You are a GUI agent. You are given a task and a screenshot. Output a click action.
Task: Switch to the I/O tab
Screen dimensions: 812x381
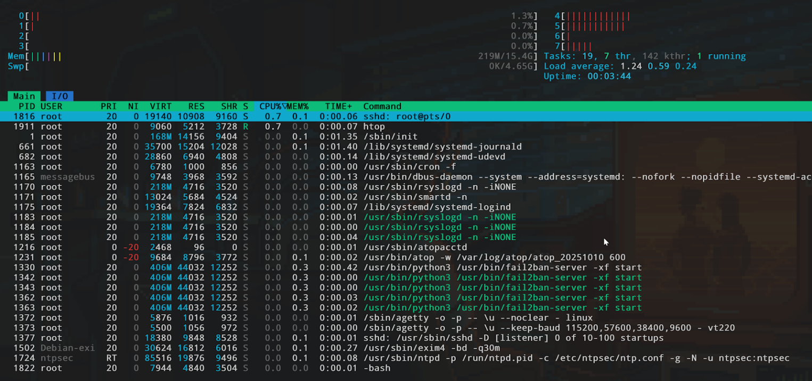point(59,96)
